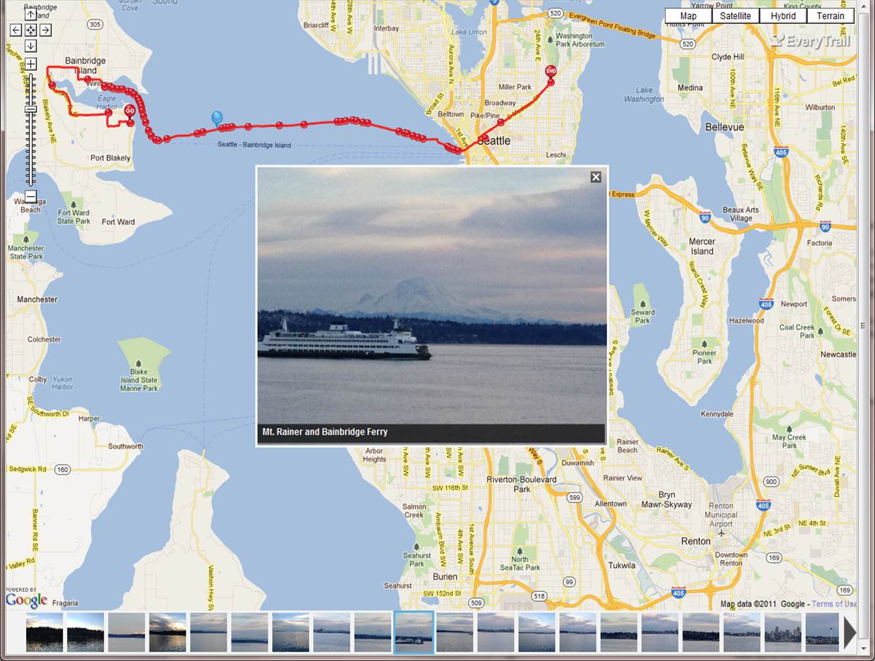This screenshot has height=661, width=875.
Task: Pan the map right with the arrow
Action: (x=45, y=30)
